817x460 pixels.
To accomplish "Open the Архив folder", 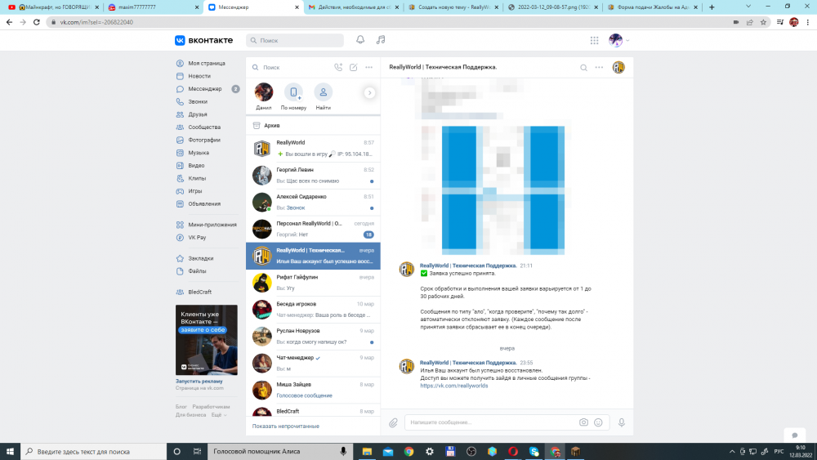I will point(313,126).
